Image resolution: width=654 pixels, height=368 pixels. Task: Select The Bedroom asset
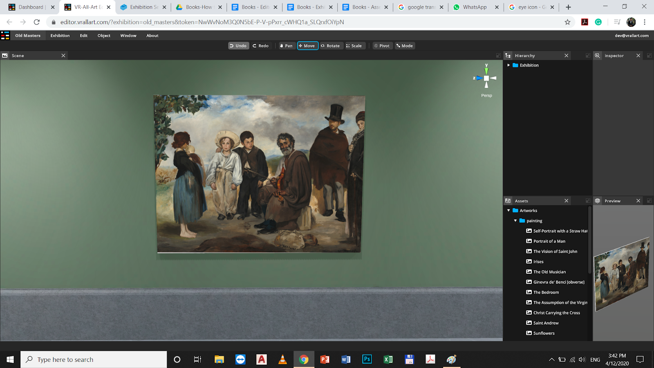pyautogui.click(x=542, y=292)
